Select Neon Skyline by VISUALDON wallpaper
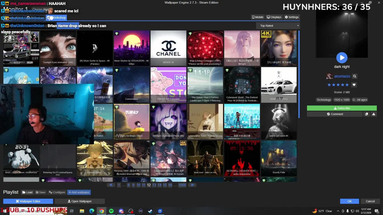Screen dimensions: 383x215 click(x=132, y=48)
